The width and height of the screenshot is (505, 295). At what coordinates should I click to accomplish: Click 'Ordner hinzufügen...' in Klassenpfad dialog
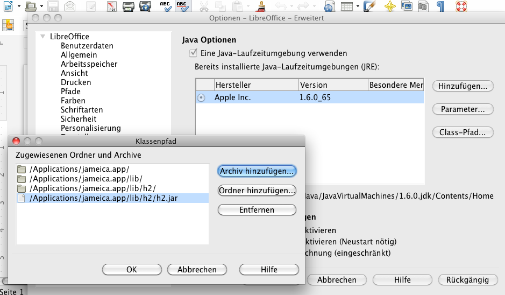click(x=257, y=191)
